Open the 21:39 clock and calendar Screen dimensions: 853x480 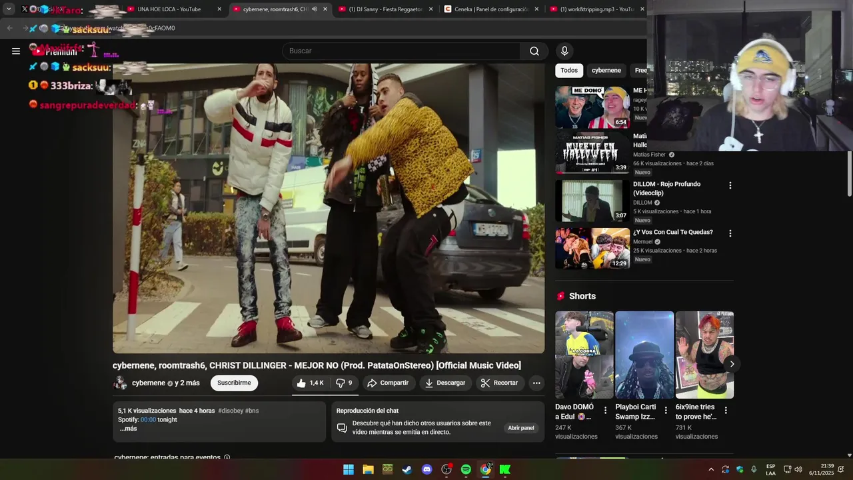coord(821,469)
